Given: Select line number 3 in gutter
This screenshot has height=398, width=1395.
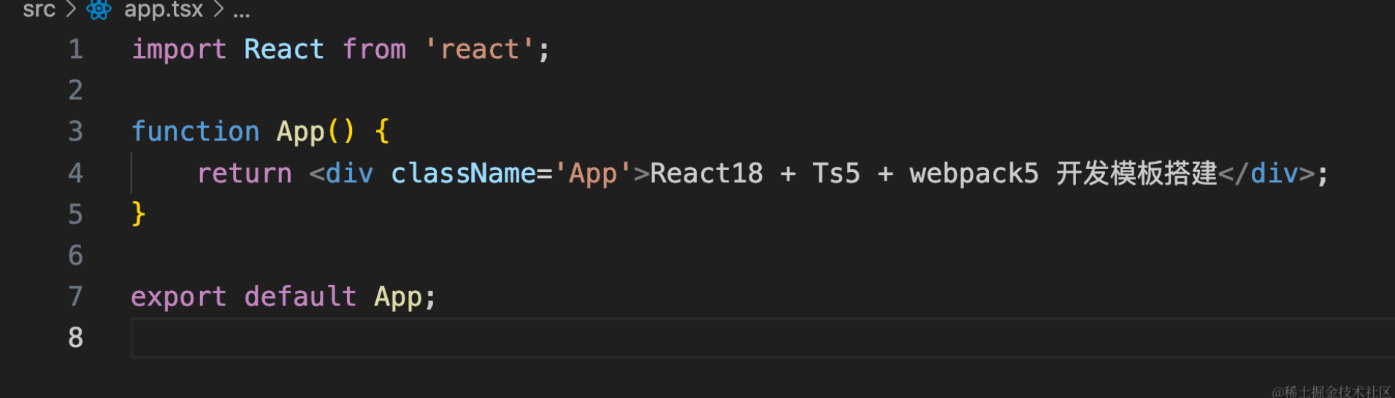Looking at the screenshot, I should tap(76, 131).
